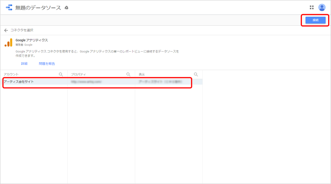
Task: Click the 問題を報告 link
Action: (47, 64)
